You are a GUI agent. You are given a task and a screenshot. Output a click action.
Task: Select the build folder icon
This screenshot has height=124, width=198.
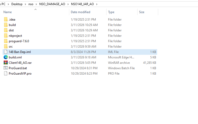(x=6, y=25)
